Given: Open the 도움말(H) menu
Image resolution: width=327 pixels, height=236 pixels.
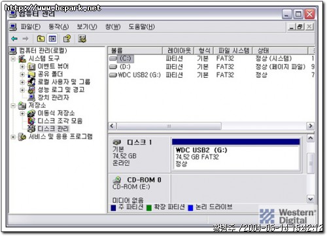Looking at the screenshot, I should [142, 27].
